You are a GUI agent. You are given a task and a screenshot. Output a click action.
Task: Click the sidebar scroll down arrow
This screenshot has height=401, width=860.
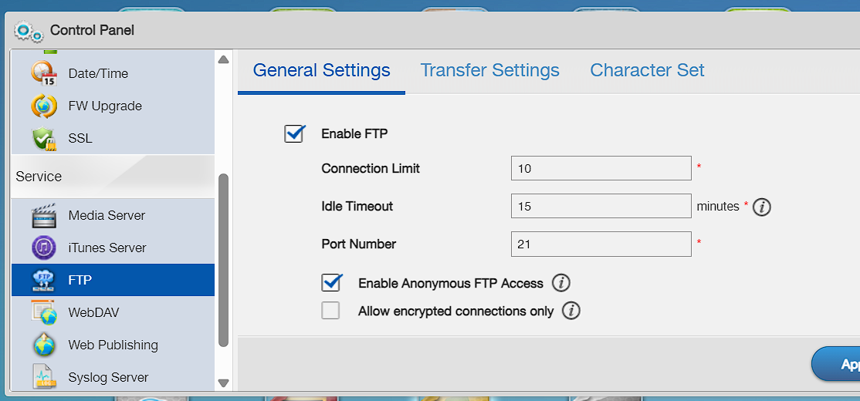click(223, 383)
